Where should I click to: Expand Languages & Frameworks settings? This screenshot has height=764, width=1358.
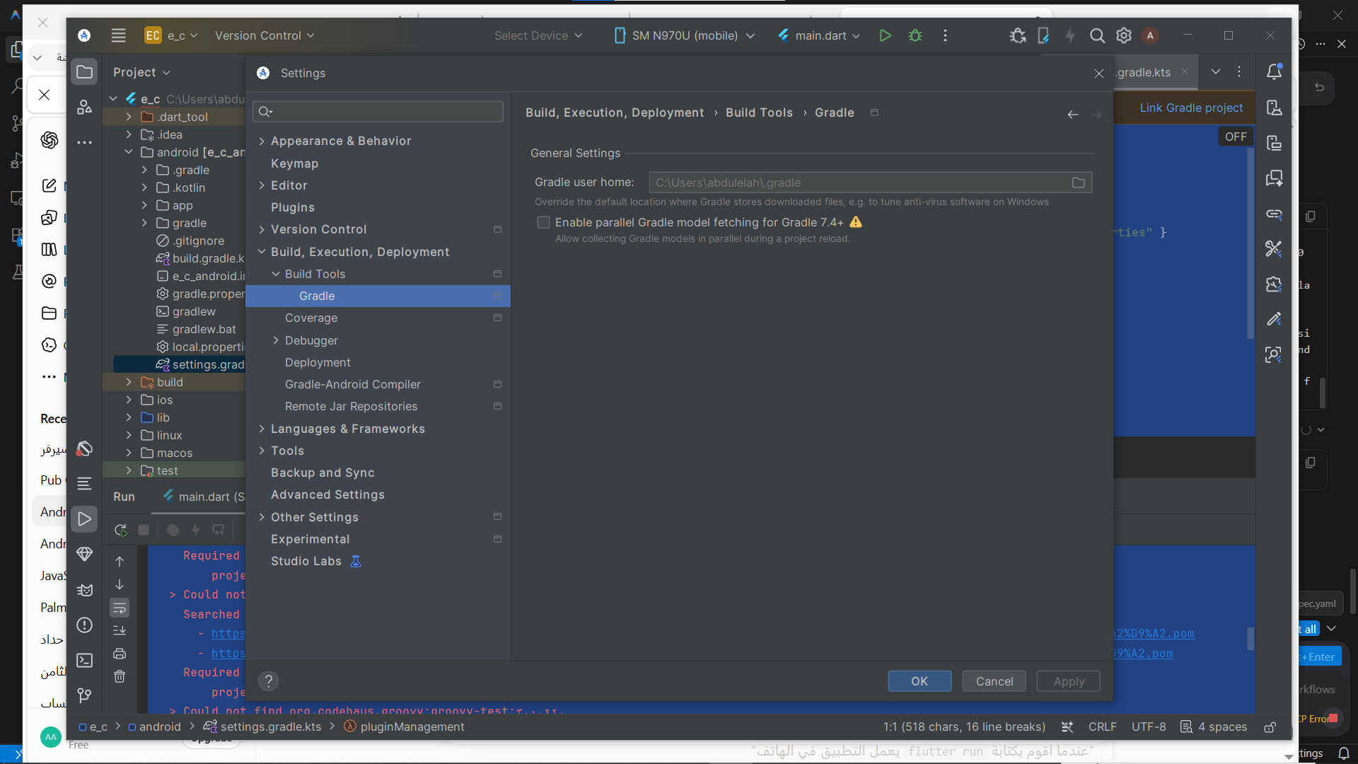click(262, 429)
